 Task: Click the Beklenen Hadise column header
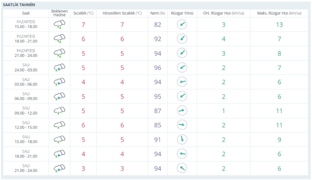pos(59,13)
